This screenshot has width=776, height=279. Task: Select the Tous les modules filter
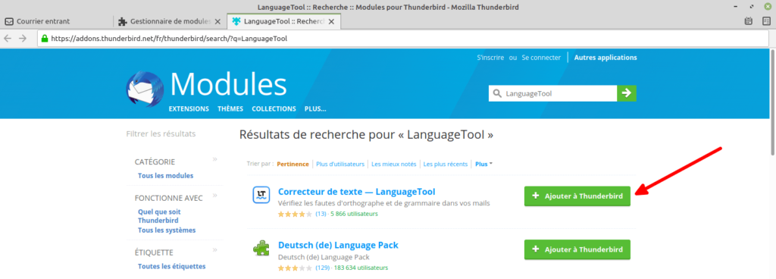coord(166,176)
